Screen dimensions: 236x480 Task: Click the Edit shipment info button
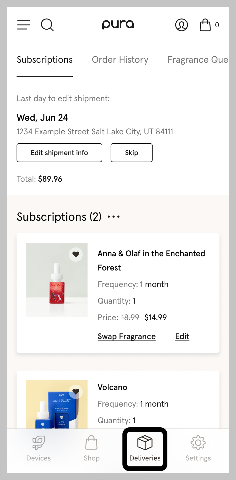point(59,153)
